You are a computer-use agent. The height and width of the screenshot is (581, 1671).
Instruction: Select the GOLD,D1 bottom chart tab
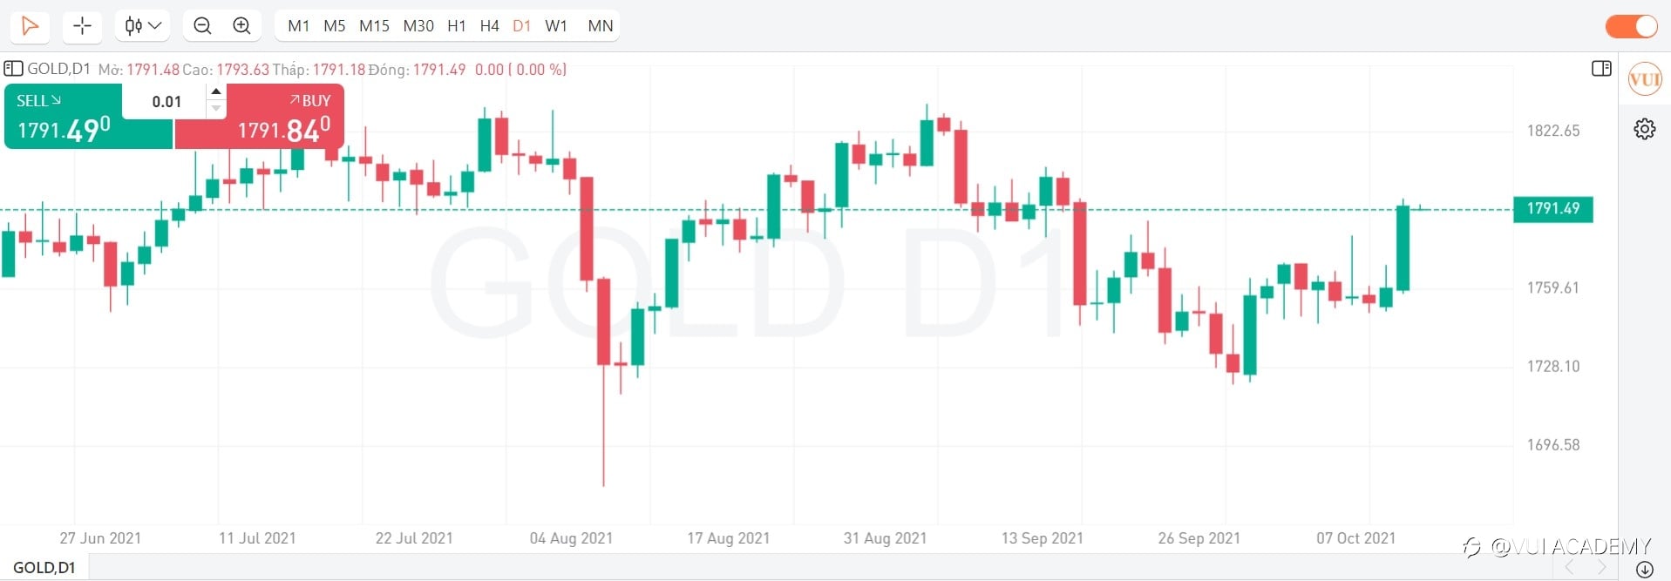pos(44,568)
